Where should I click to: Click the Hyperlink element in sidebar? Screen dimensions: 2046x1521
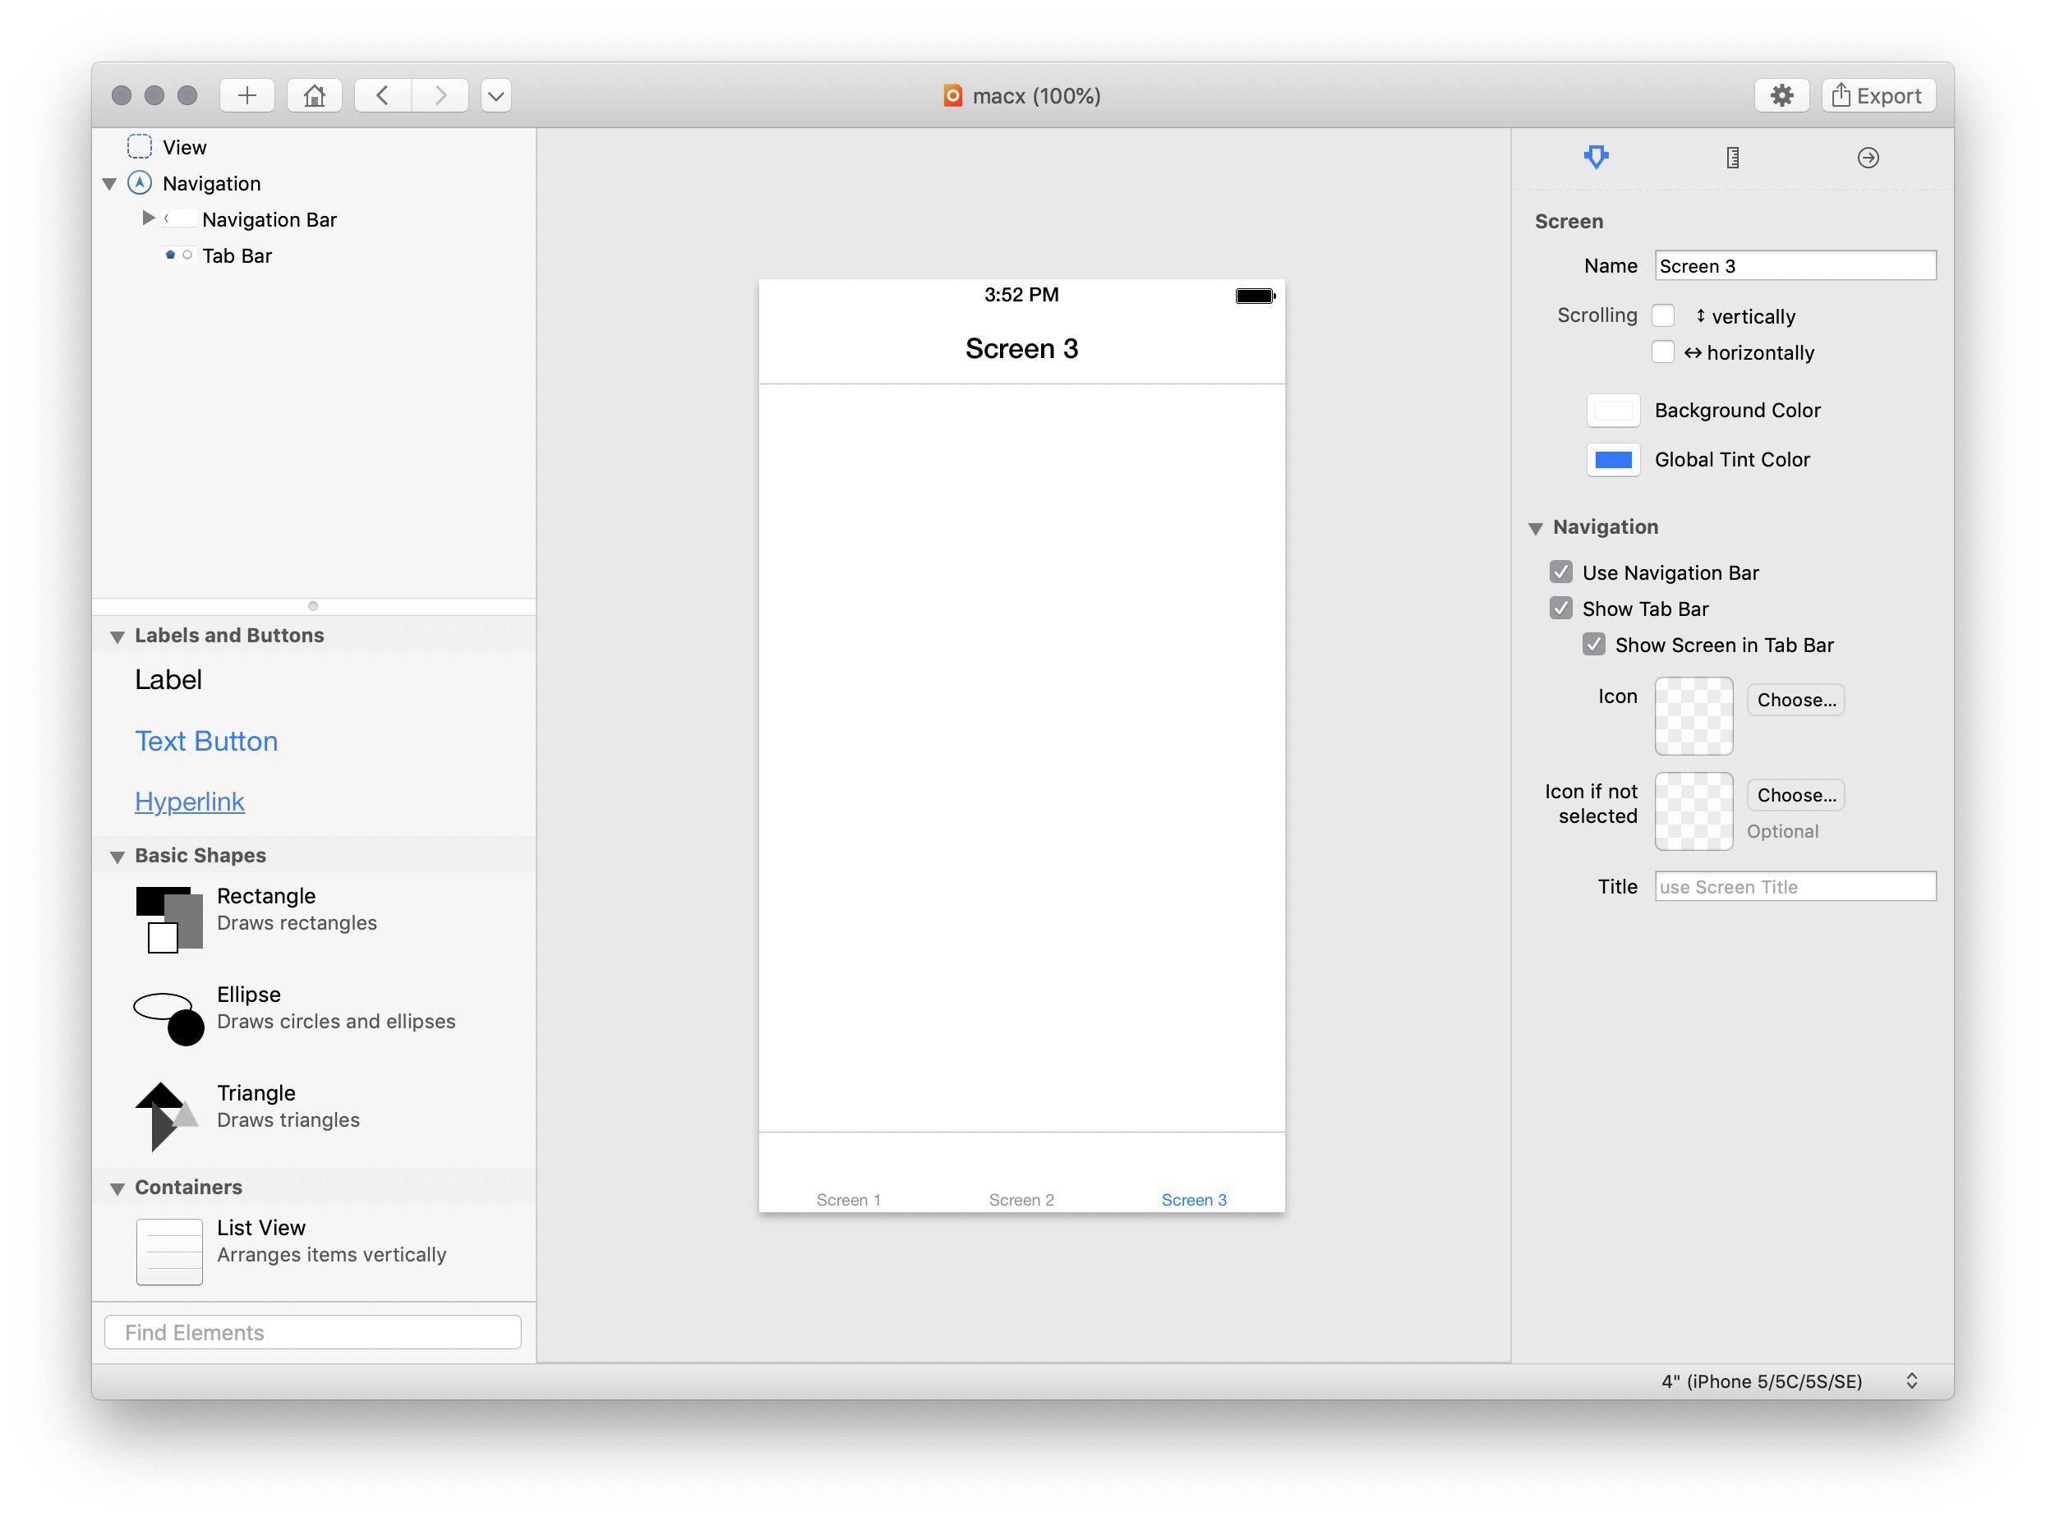point(189,801)
